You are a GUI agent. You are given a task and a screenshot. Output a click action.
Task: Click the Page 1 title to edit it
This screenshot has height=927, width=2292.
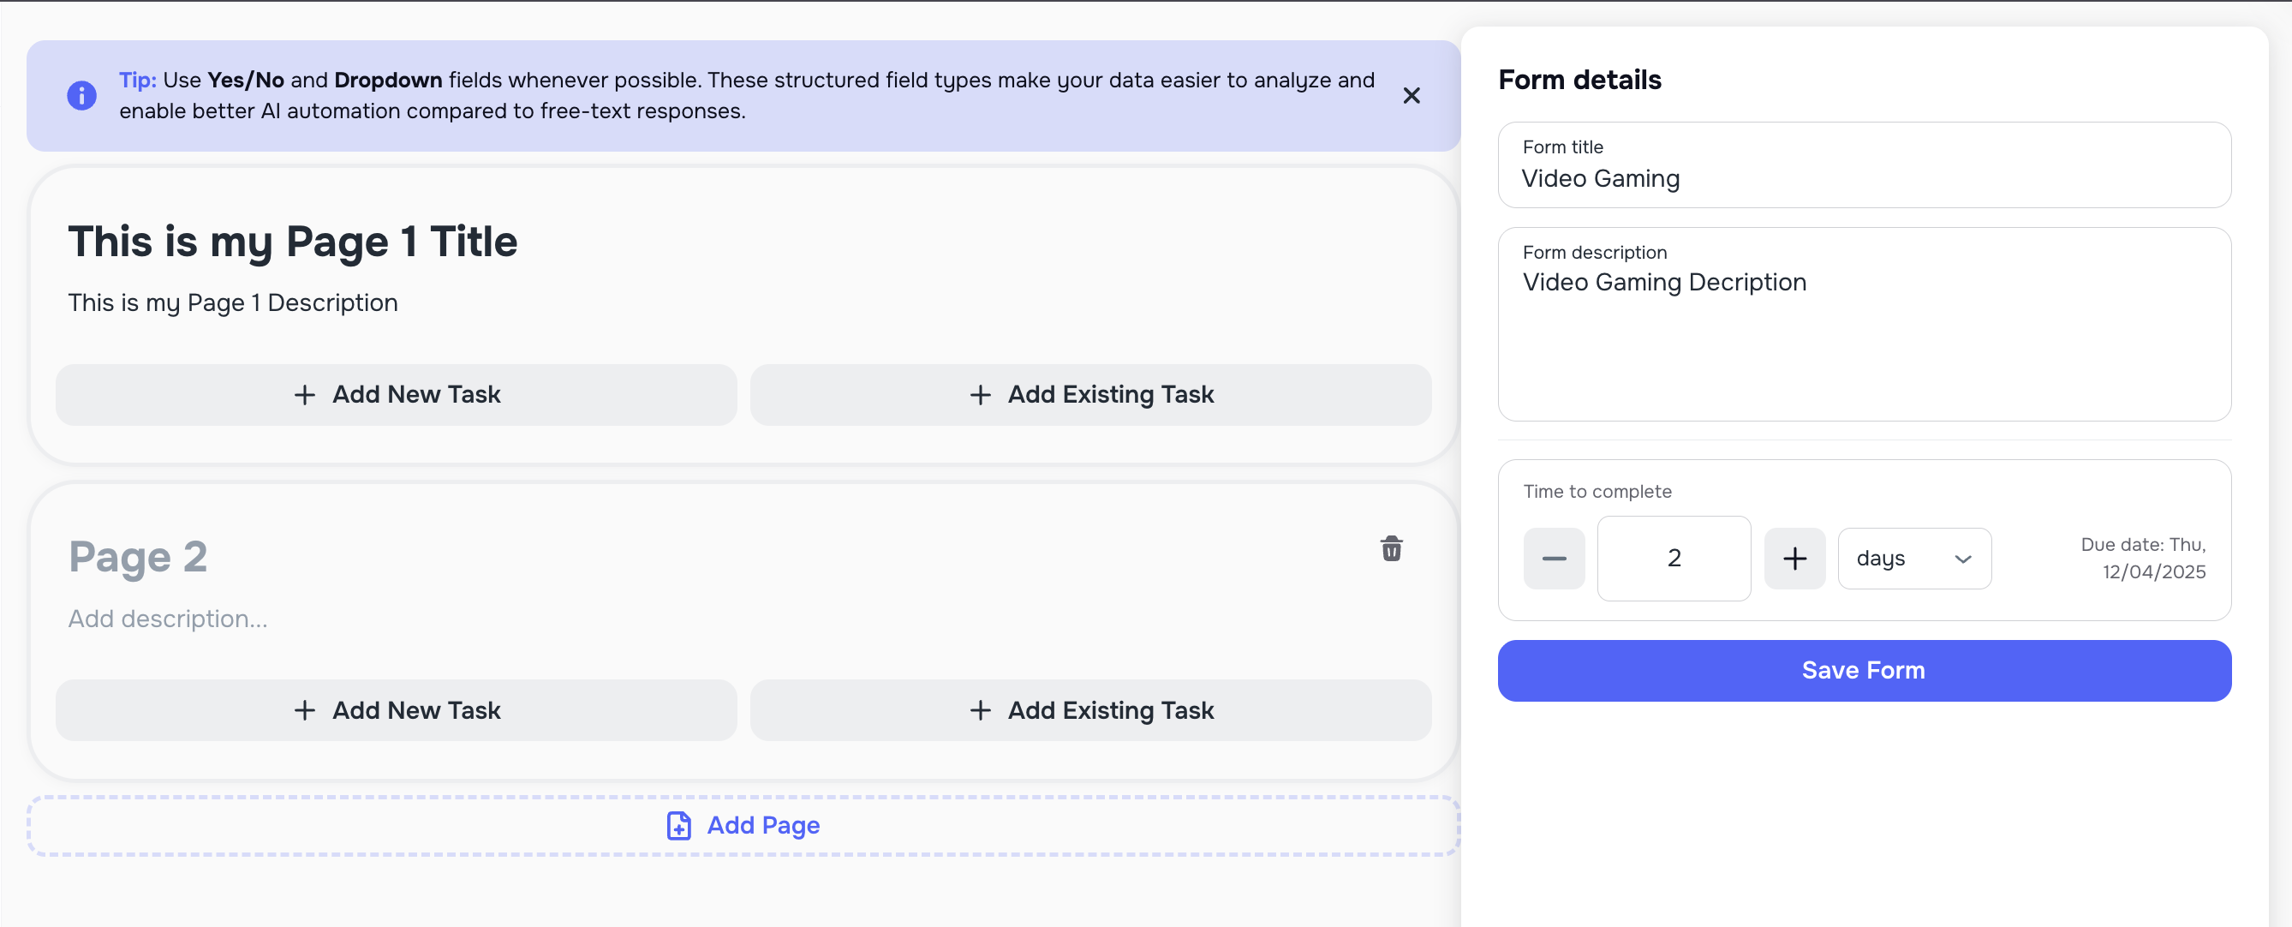point(294,240)
